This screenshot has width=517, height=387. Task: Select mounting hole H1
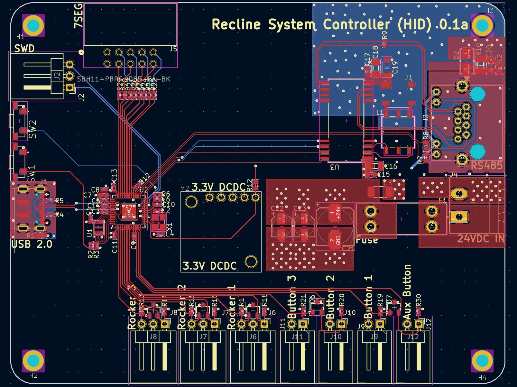coord(33,25)
